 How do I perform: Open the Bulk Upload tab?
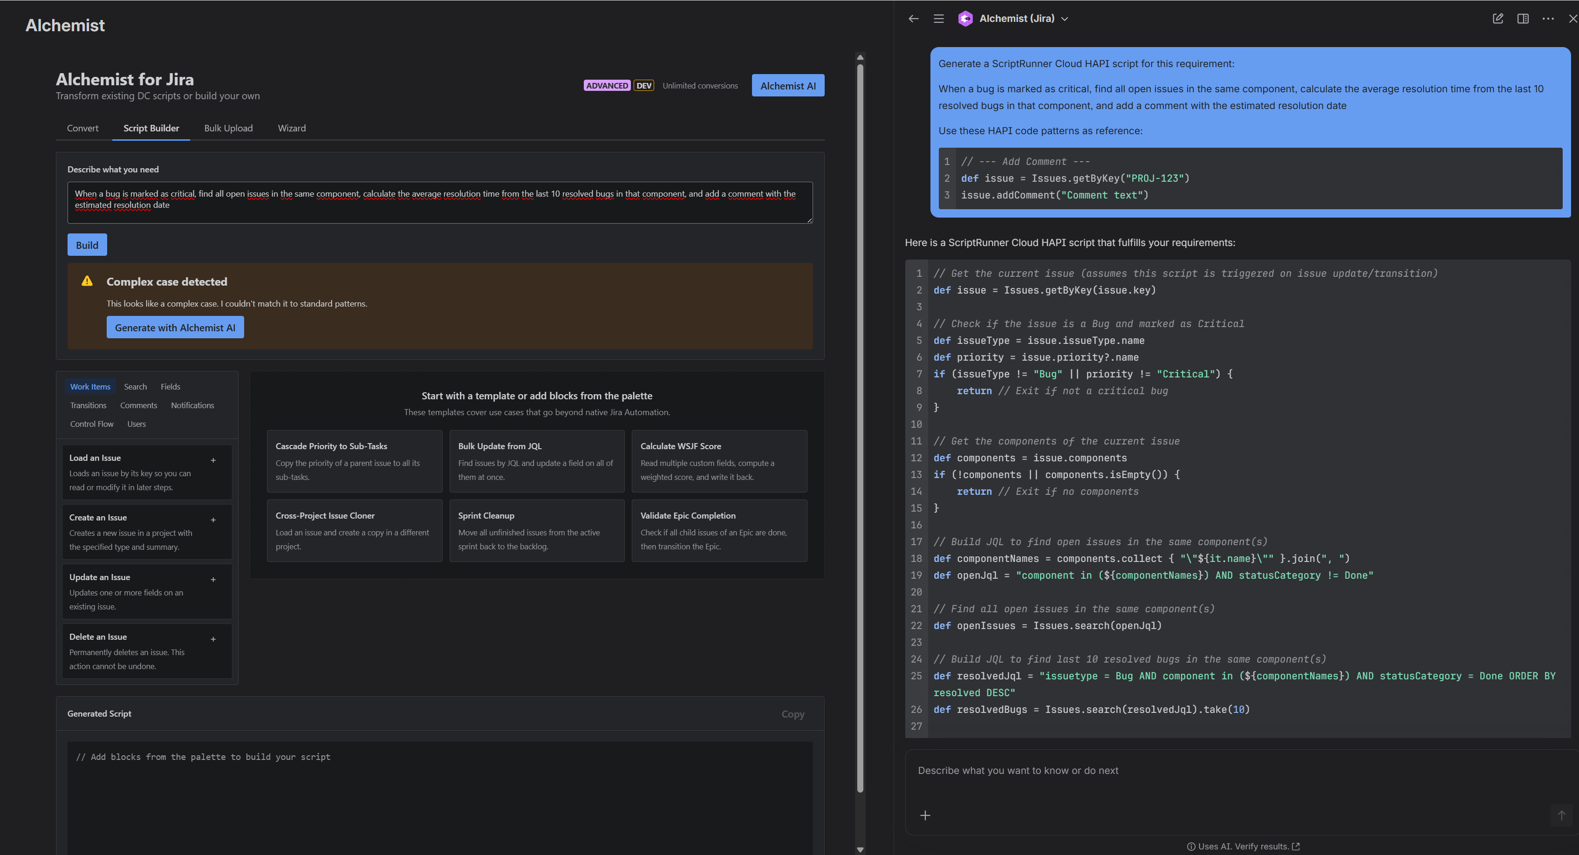228,128
